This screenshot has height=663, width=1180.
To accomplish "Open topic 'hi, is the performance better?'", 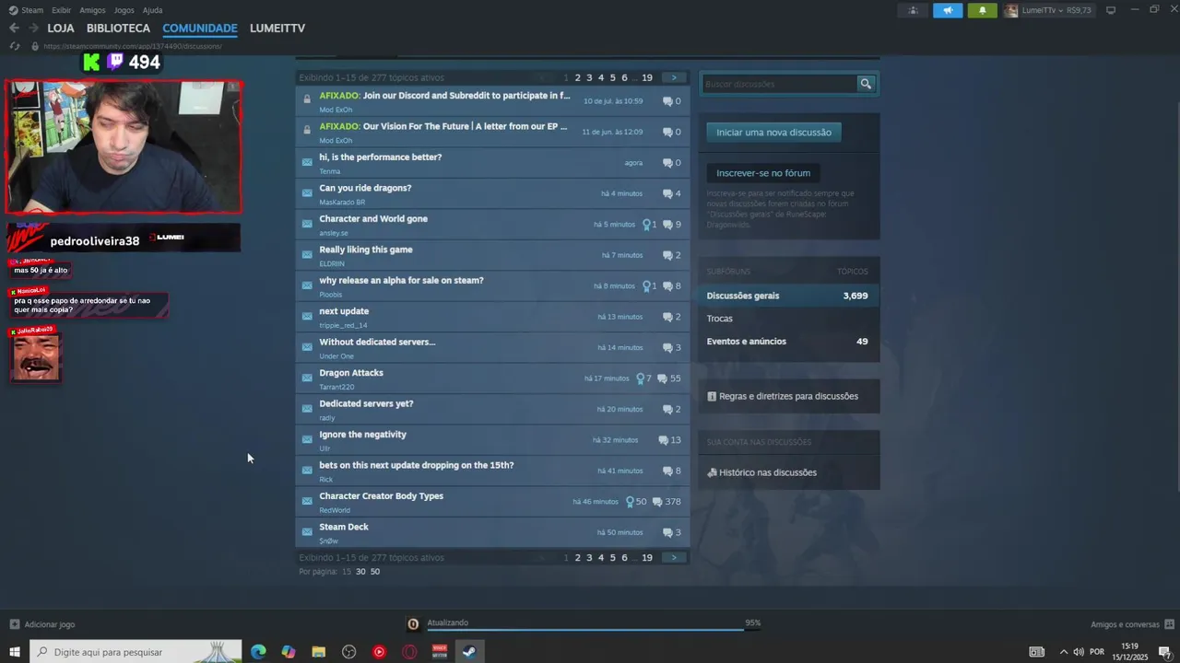I will click(x=380, y=157).
